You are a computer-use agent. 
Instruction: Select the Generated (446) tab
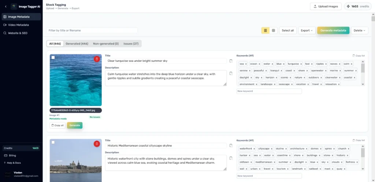77,43
